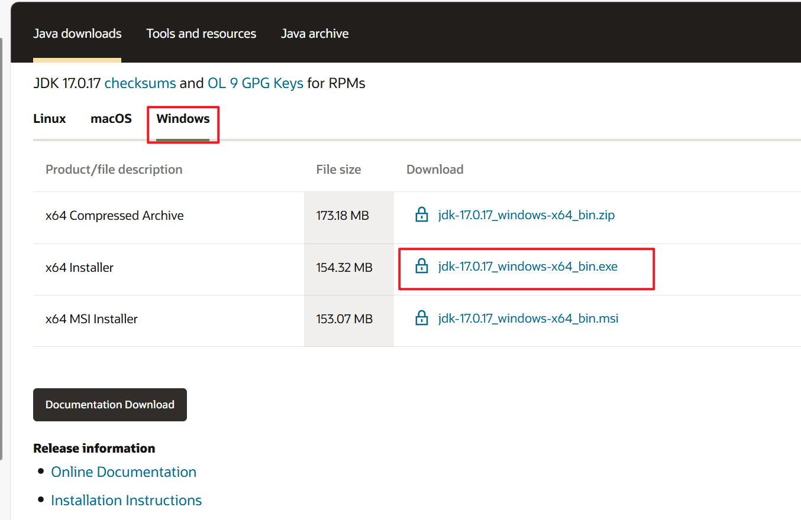Download jdk-17.0.17_windows-x64_bin.msi installer
This screenshot has width=801, height=520.
click(528, 318)
